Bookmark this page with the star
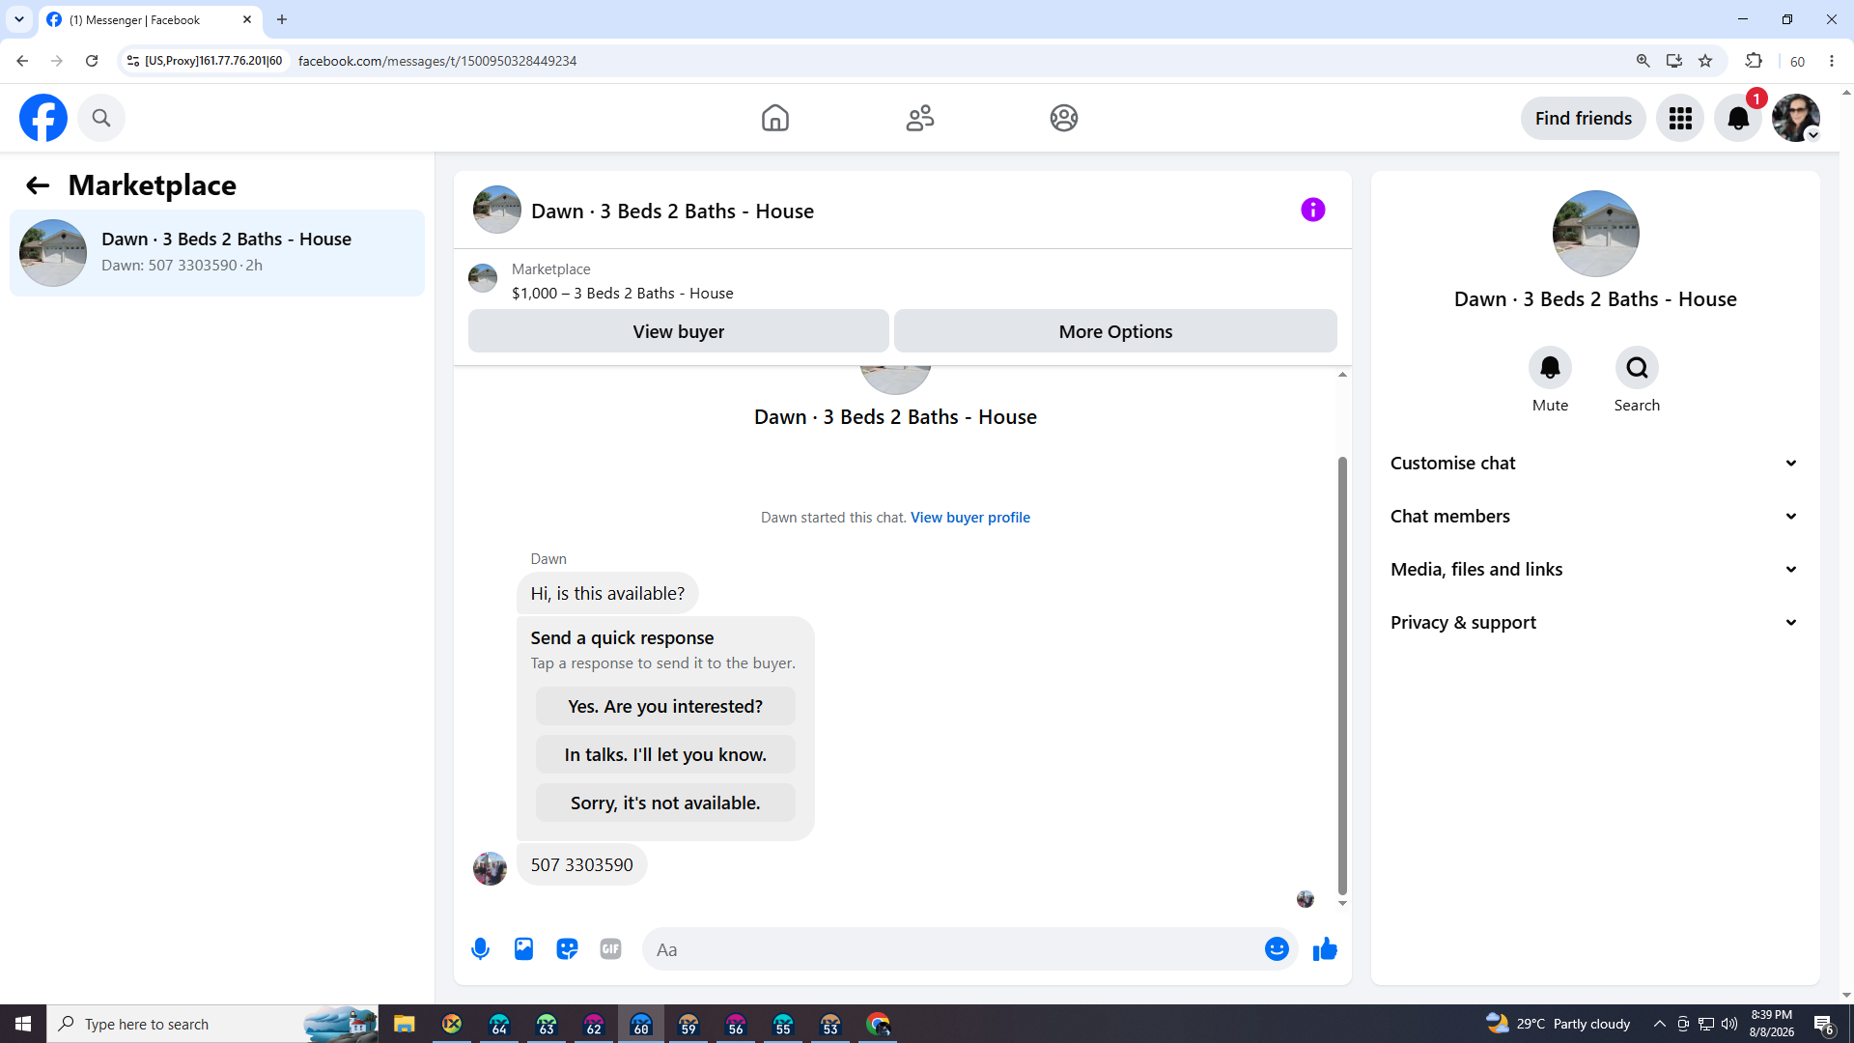Viewport: 1854px width, 1043px height. point(1705,61)
